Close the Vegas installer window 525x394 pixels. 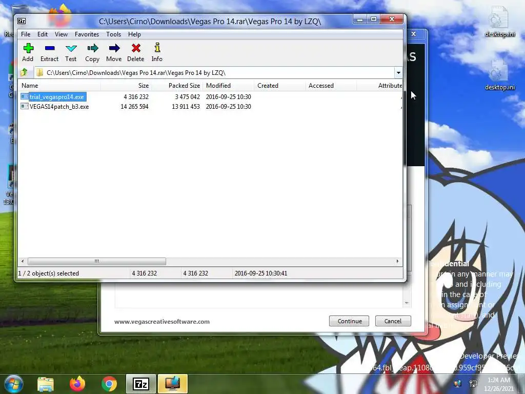[x=414, y=34]
